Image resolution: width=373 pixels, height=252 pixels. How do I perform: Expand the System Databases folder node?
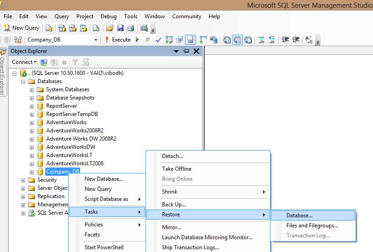point(32,89)
